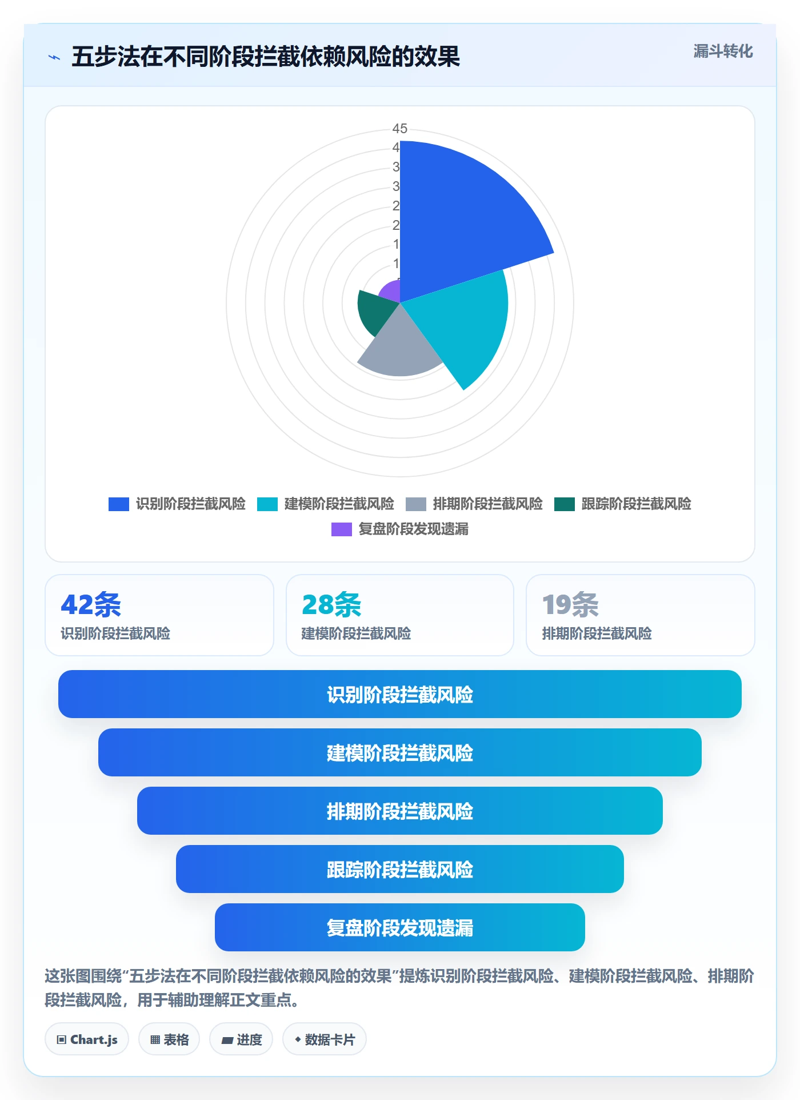
Task: Click the 表格 tag chip
Action: [x=169, y=1039]
